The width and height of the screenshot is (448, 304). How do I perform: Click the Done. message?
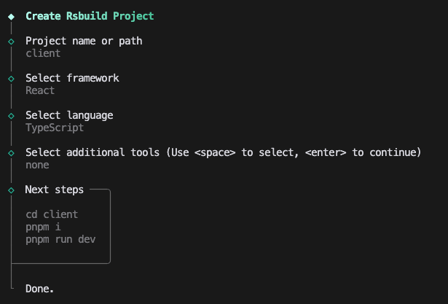39,289
